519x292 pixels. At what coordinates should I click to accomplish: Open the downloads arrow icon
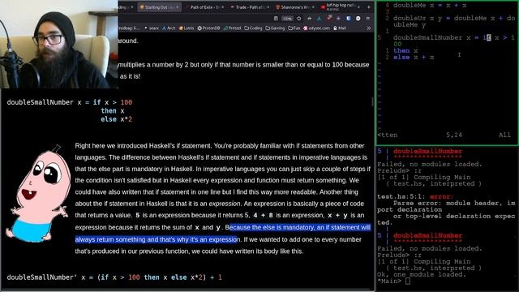319,19
